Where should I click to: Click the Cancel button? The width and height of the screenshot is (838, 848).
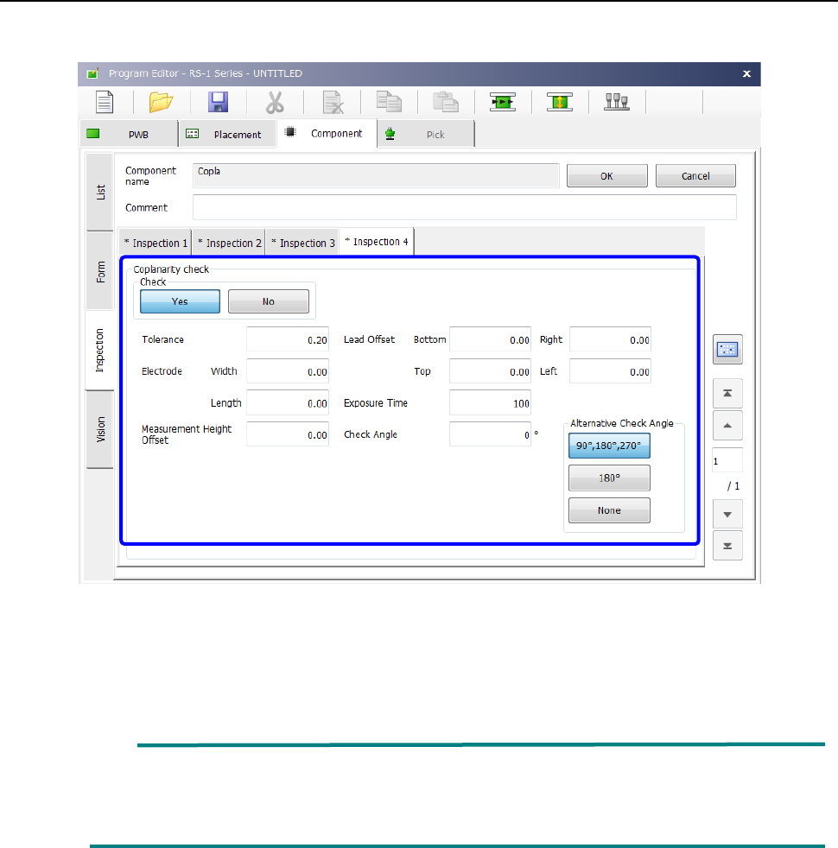(695, 176)
